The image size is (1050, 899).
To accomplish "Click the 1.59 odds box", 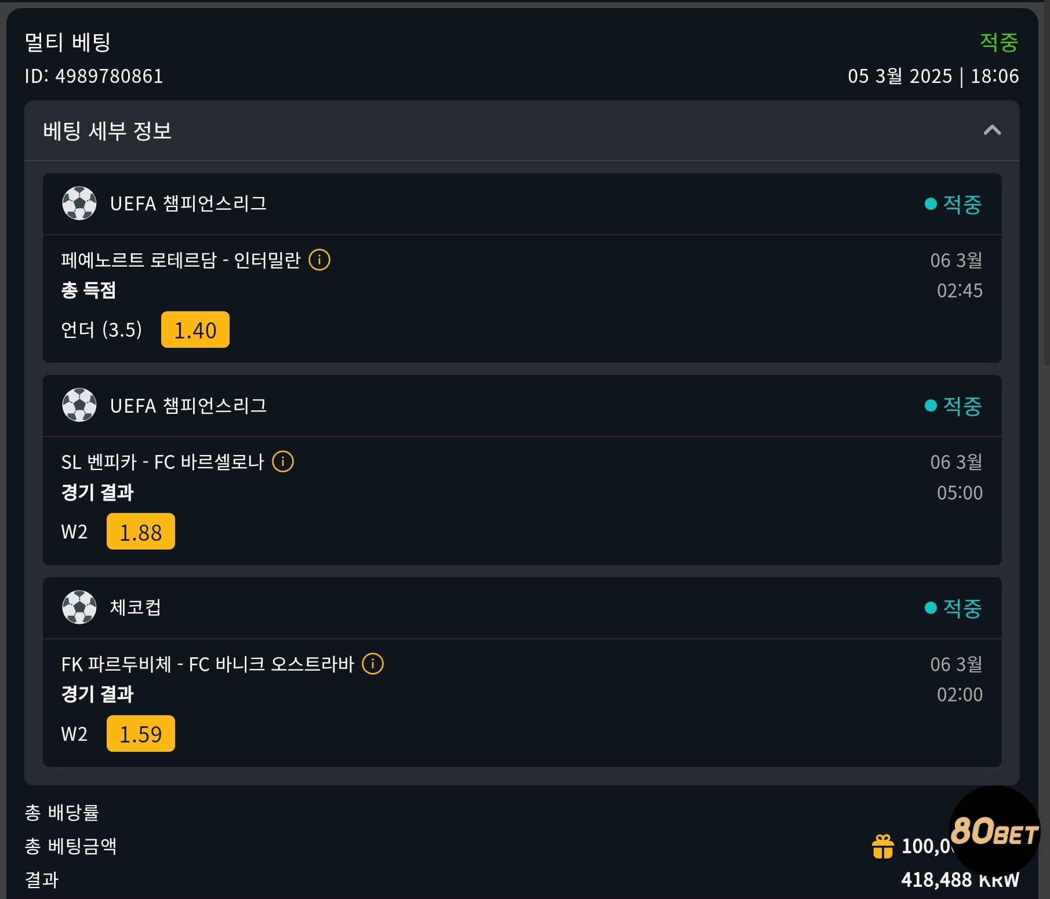I will pyautogui.click(x=140, y=734).
